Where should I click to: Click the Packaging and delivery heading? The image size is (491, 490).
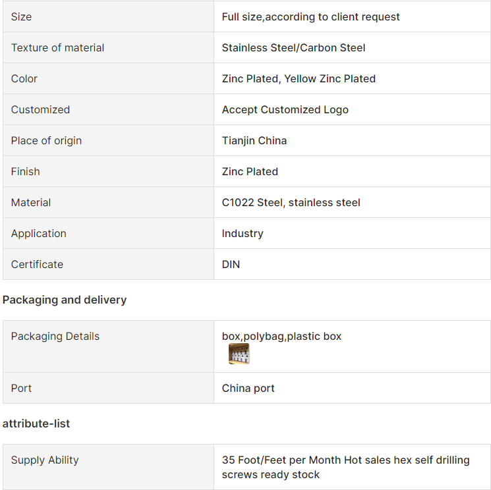(x=65, y=300)
